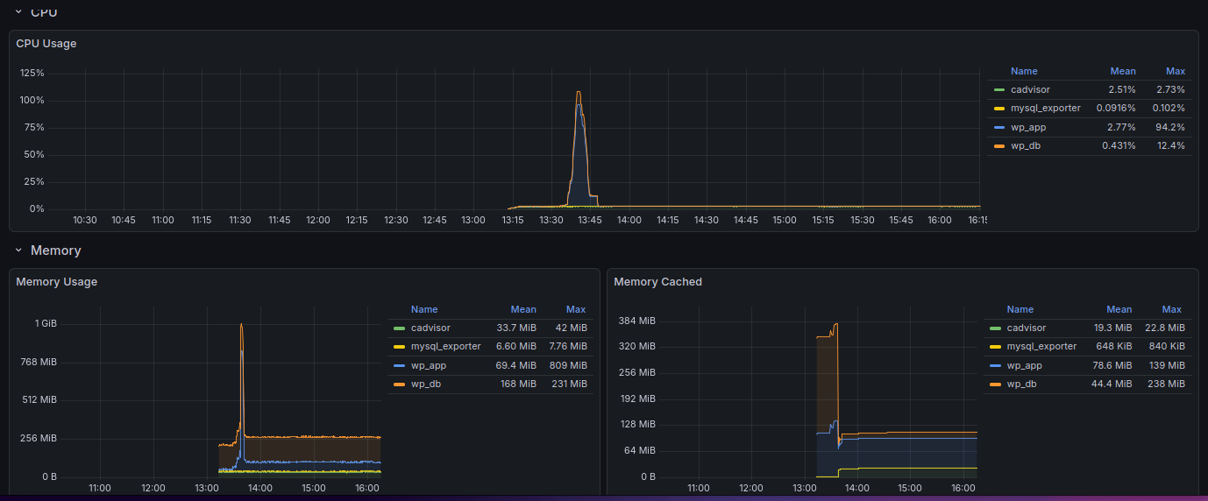Click the CPU spike peak in CPU Usage graph
Image resolution: width=1208 pixels, height=501 pixels.
[x=579, y=92]
